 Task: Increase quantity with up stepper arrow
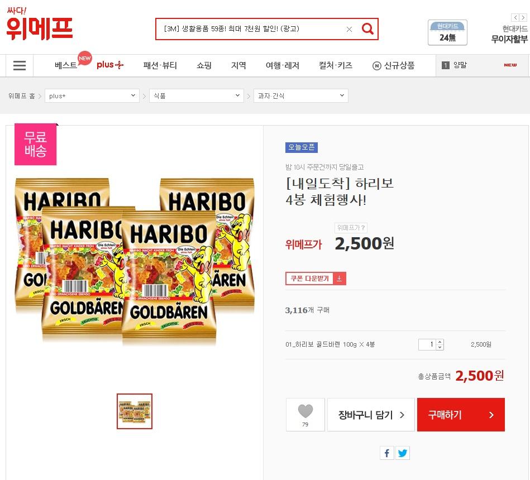click(440, 342)
